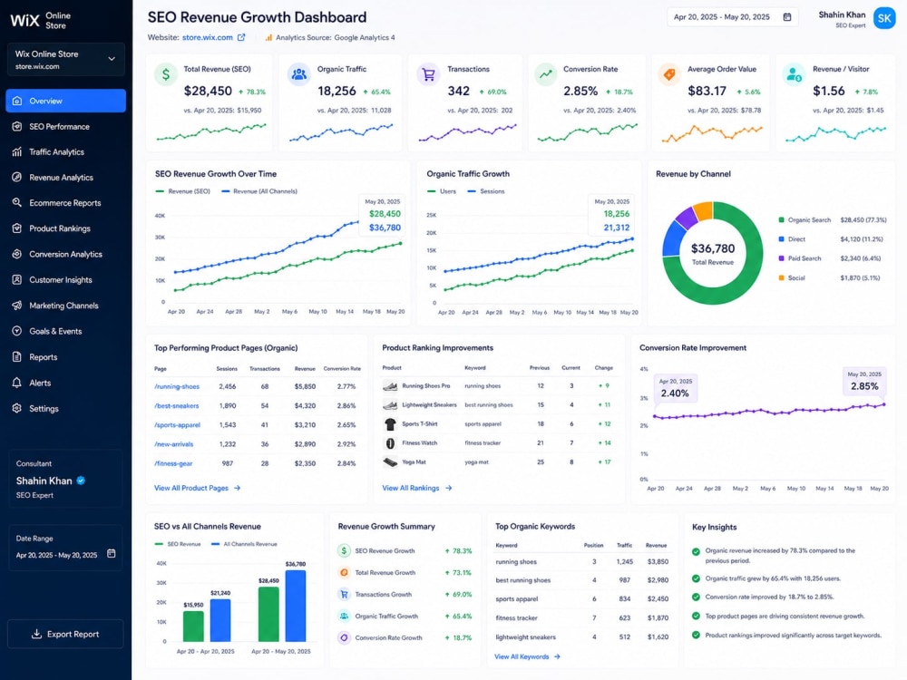
Task: Expand the Wix Online Store site dropdown
Action: (x=65, y=59)
